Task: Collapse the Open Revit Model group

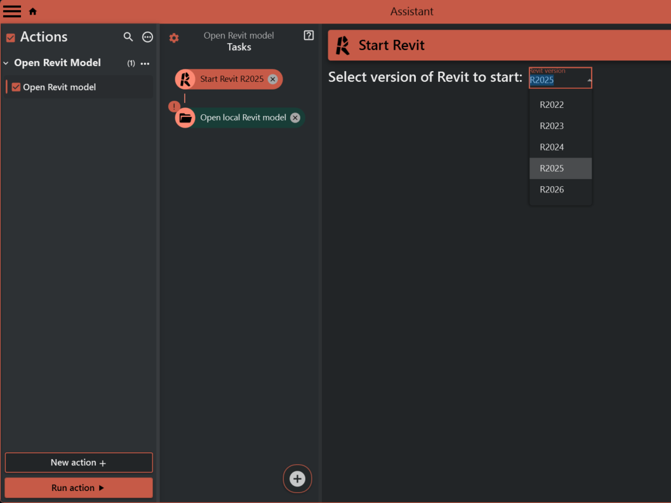Action: 6,63
